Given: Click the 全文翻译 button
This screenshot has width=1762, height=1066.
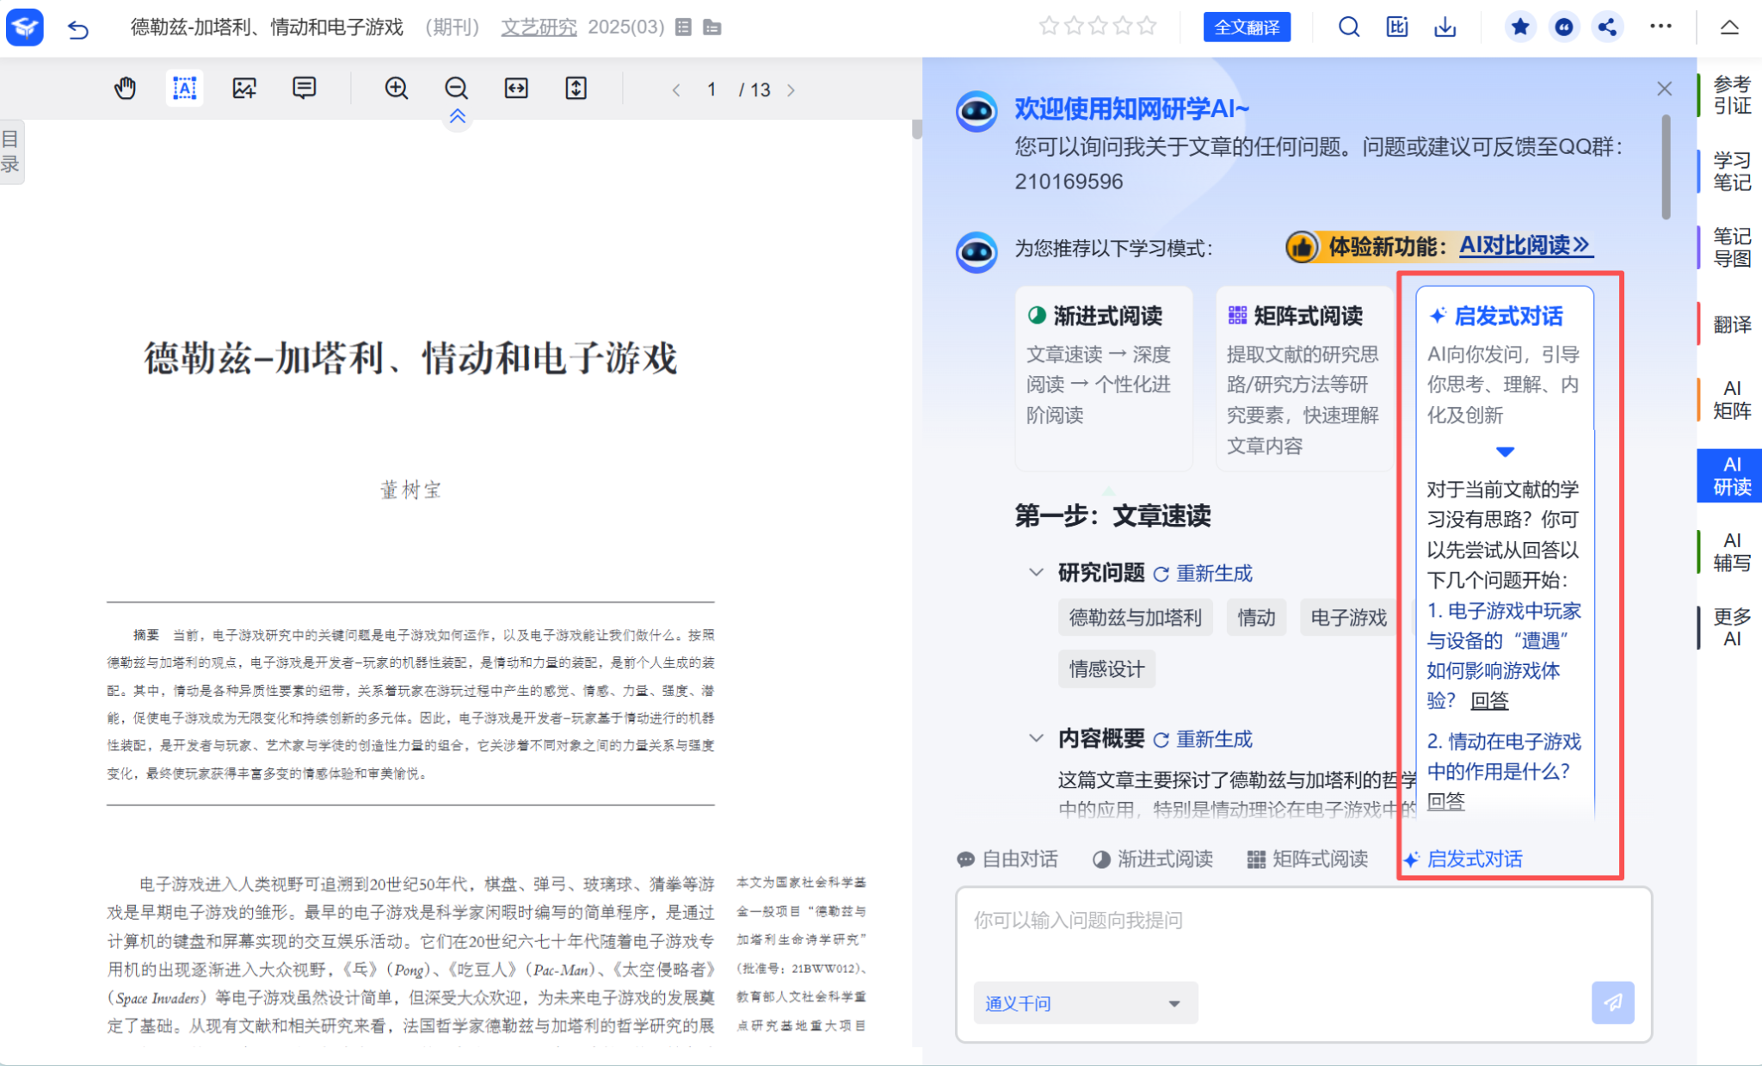Looking at the screenshot, I should [1247, 28].
